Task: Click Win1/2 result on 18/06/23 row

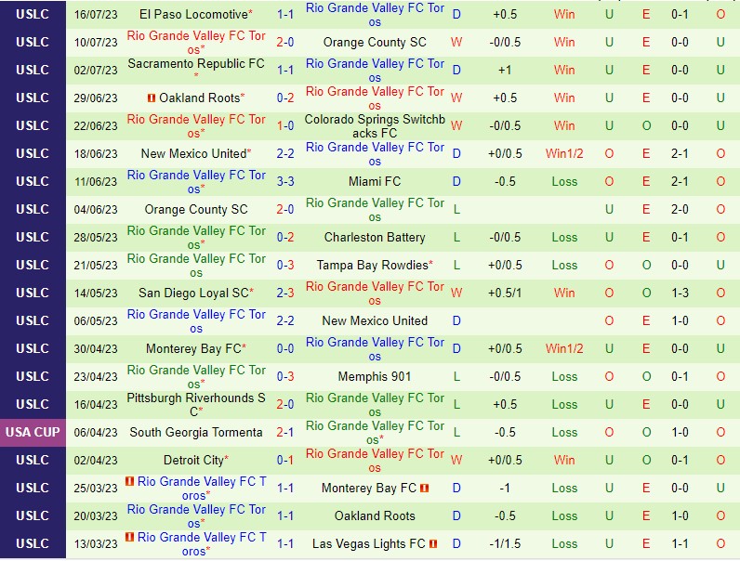Action: 564,153
